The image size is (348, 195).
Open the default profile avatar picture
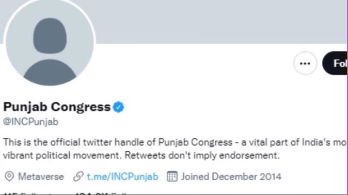pos(50,42)
